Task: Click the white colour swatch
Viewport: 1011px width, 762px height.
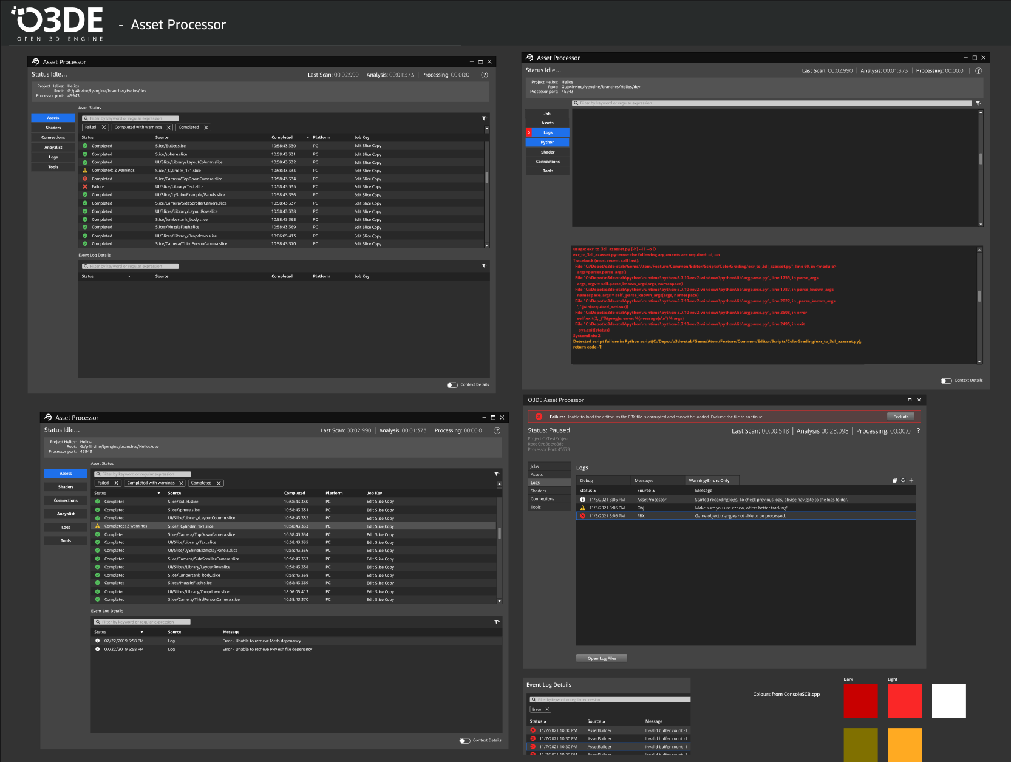Action: 949,701
